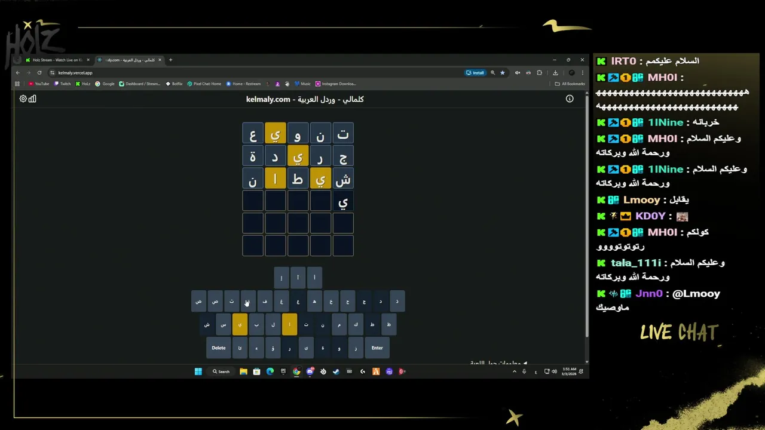This screenshot has height=430, width=765.
Task: Open the browser downloads icon
Action: point(555,73)
